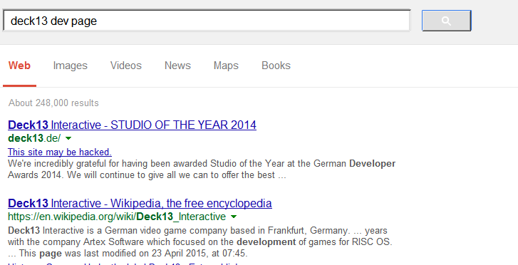Click the snippet starting 'Deck13 Interactive is a German'

[200, 242]
